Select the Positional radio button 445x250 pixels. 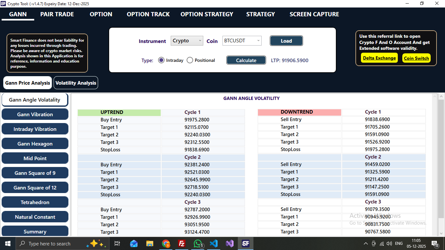click(x=190, y=60)
